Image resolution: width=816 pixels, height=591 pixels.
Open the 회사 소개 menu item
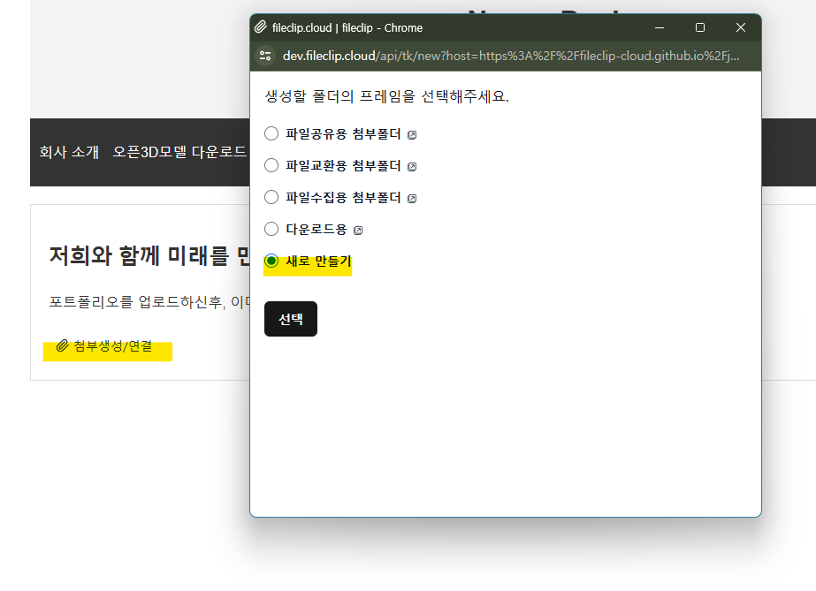tap(68, 152)
